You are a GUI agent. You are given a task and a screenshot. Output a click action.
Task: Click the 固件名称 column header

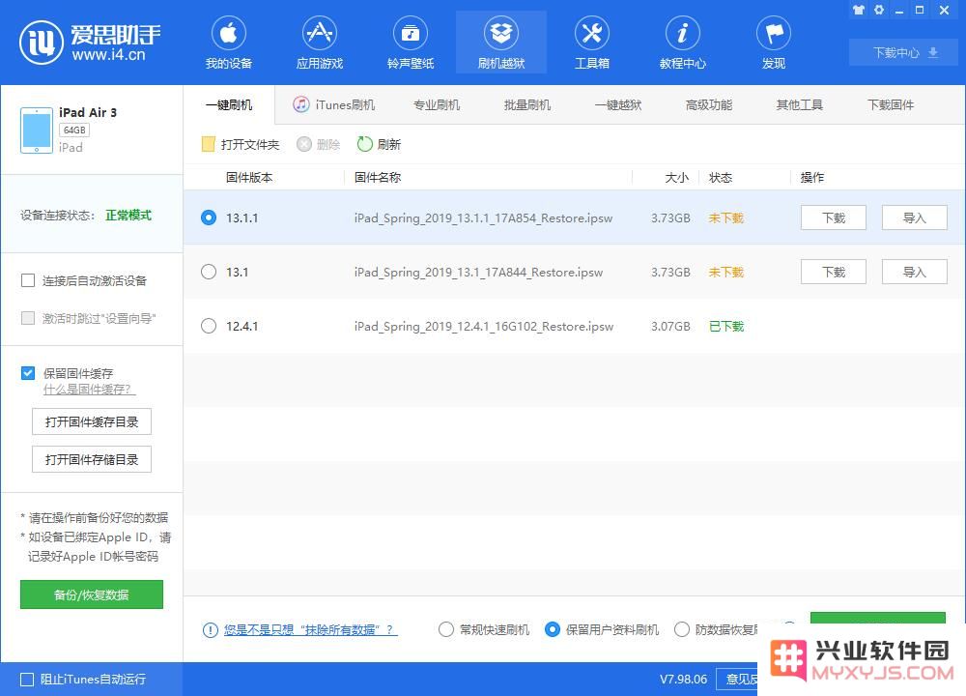[378, 178]
